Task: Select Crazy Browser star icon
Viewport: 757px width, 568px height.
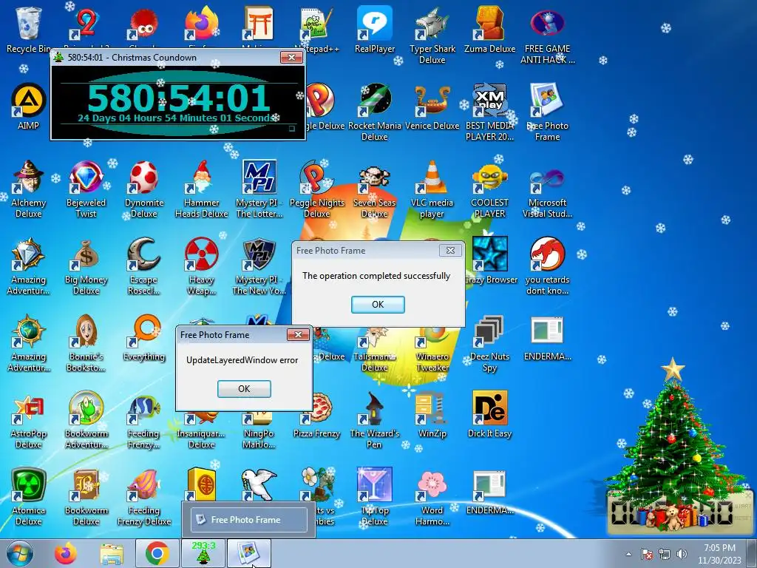Action: (x=489, y=254)
